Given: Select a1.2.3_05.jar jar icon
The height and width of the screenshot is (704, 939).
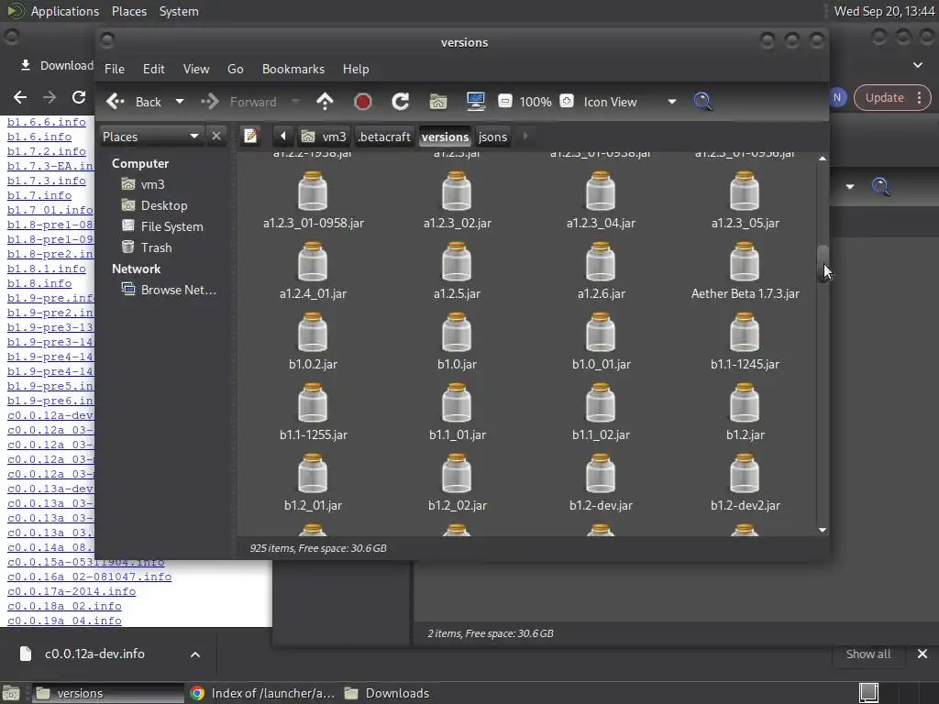Looking at the screenshot, I should click(745, 191).
